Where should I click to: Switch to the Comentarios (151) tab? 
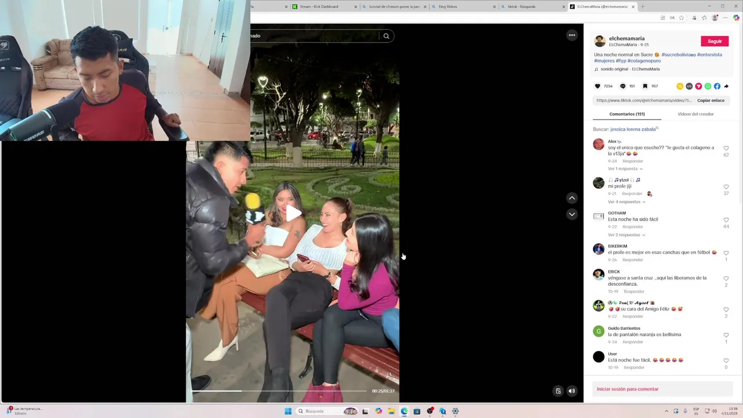(x=627, y=114)
